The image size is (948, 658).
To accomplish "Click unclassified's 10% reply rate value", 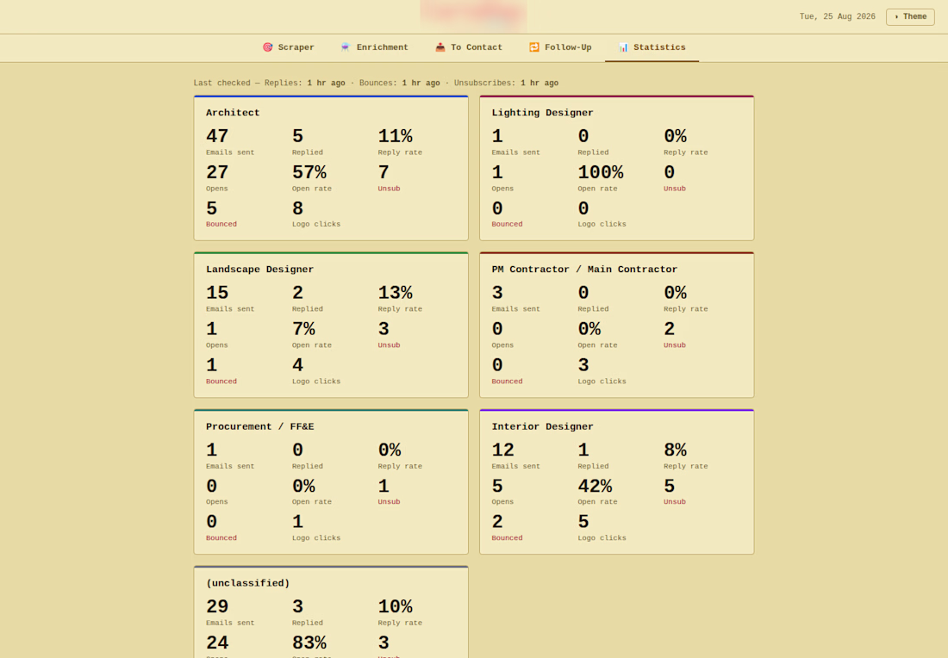I will pyautogui.click(x=396, y=606).
